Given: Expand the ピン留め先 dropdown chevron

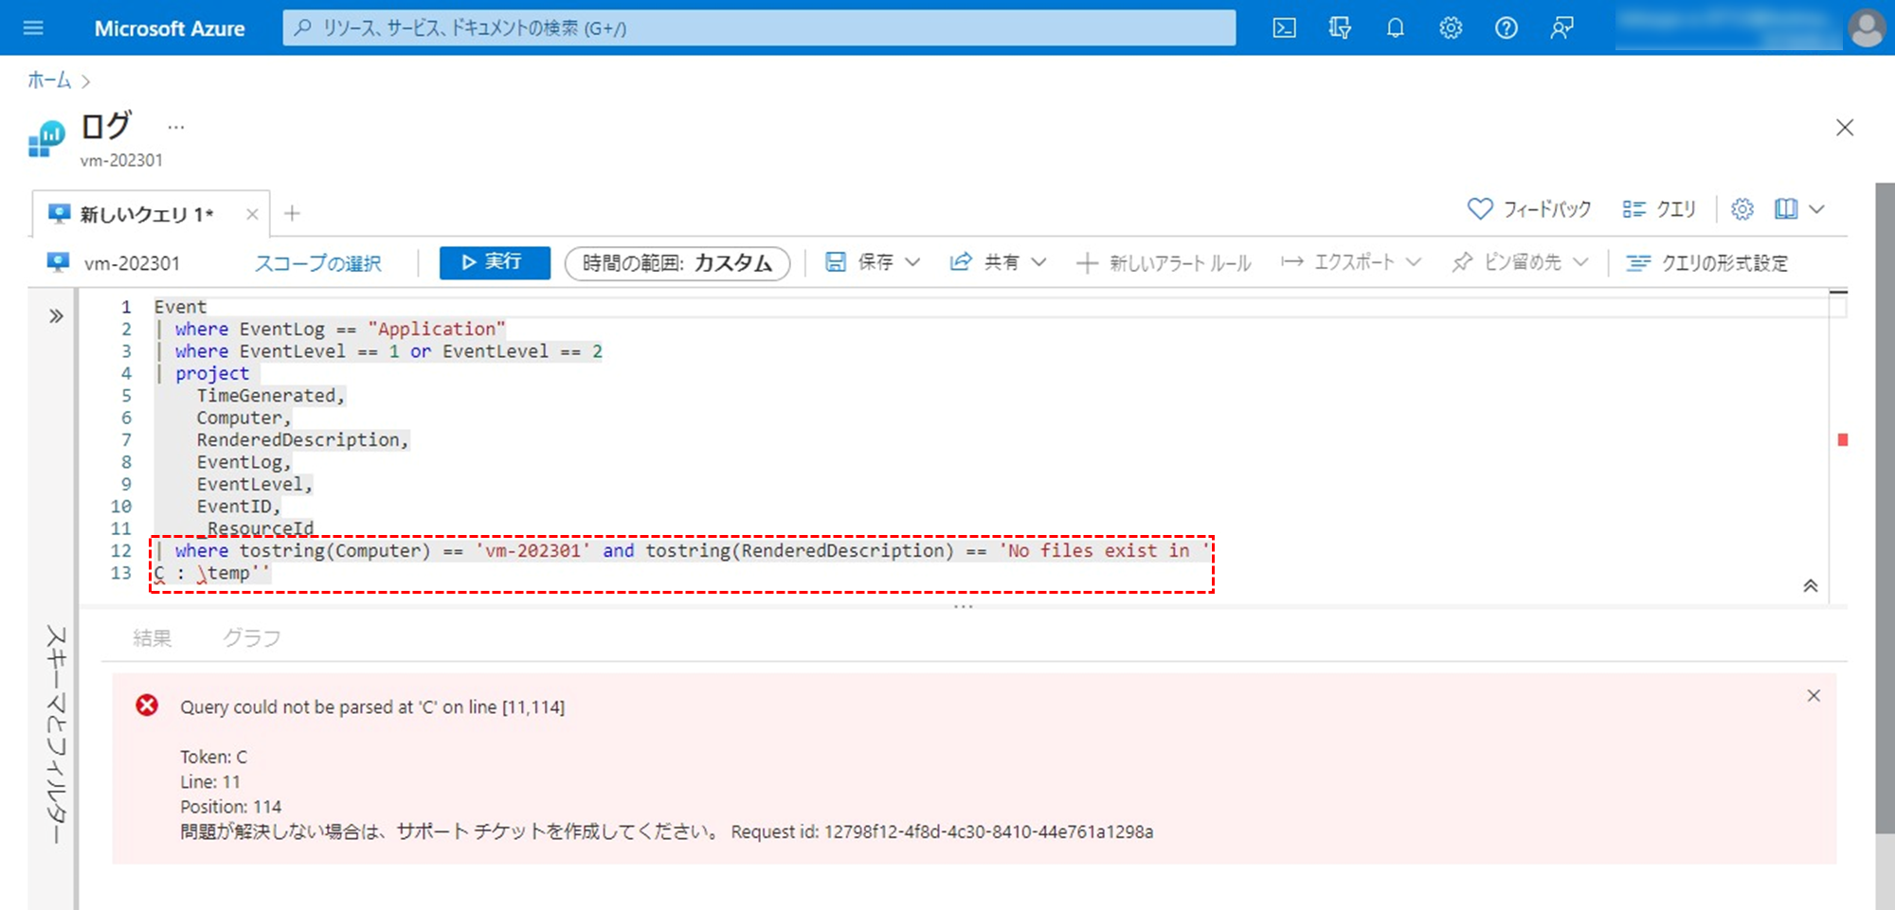Looking at the screenshot, I should coord(1580,262).
